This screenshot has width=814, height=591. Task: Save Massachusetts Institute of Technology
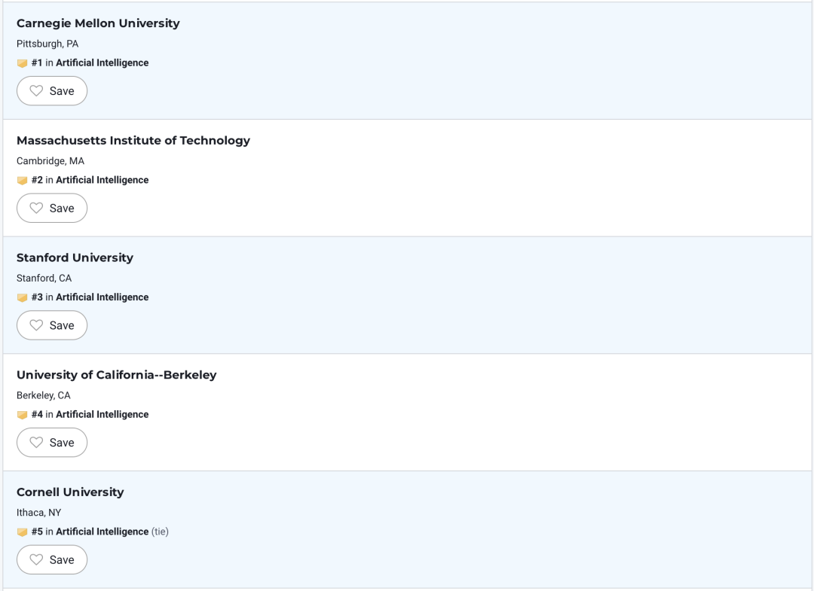click(x=52, y=208)
